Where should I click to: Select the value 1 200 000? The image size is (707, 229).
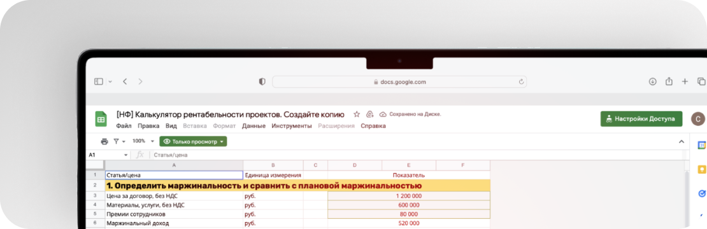pos(409,196)
